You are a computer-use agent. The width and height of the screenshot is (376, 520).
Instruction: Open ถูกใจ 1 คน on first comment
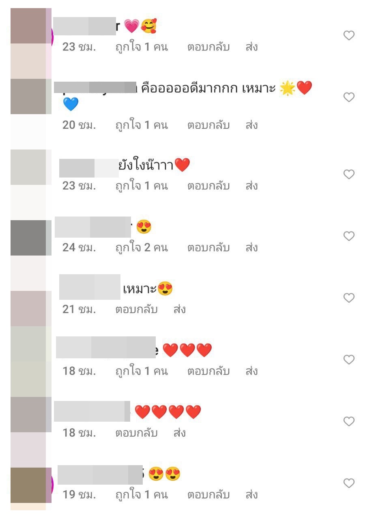142,47
